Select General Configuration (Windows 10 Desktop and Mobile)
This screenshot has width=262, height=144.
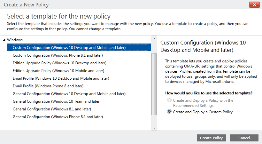(x=69, y=94)
